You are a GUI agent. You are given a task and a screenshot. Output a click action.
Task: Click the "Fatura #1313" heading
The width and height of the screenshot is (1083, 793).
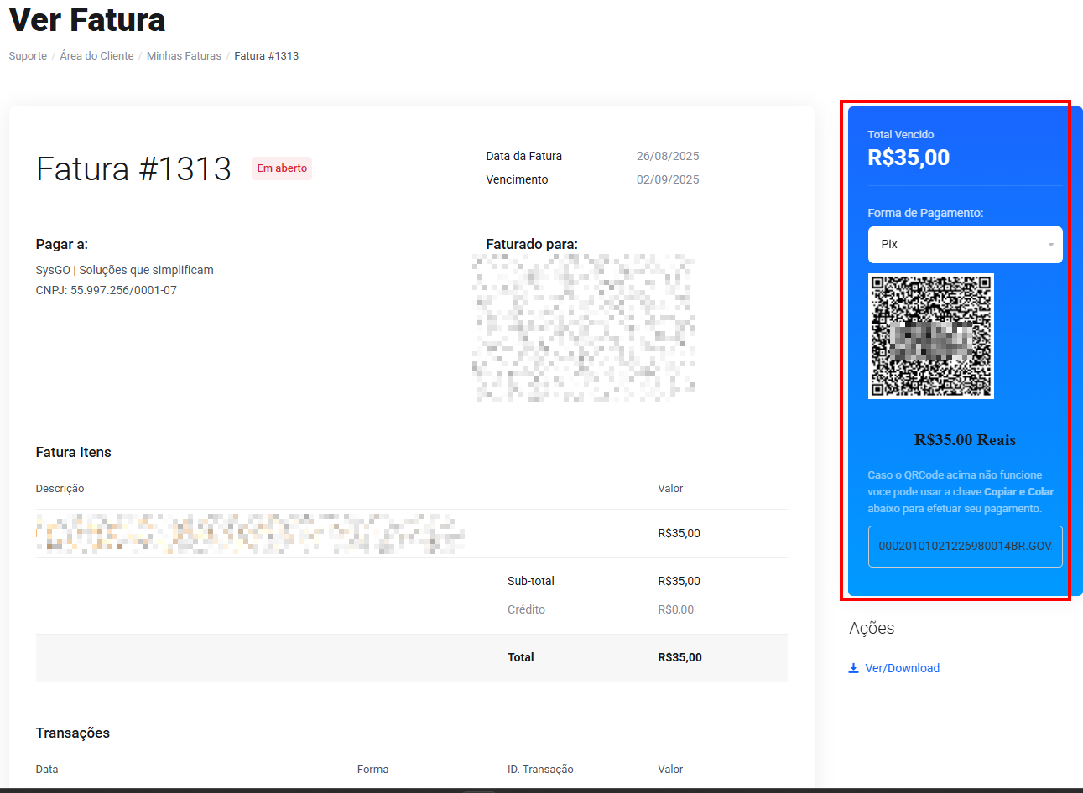tap(133, 168)
